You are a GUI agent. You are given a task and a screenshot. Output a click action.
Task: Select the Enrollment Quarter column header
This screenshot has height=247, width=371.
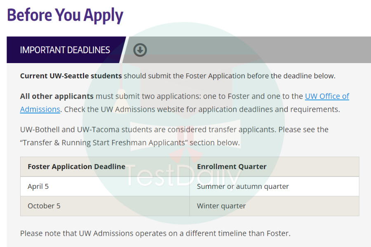tap(274, 167)
